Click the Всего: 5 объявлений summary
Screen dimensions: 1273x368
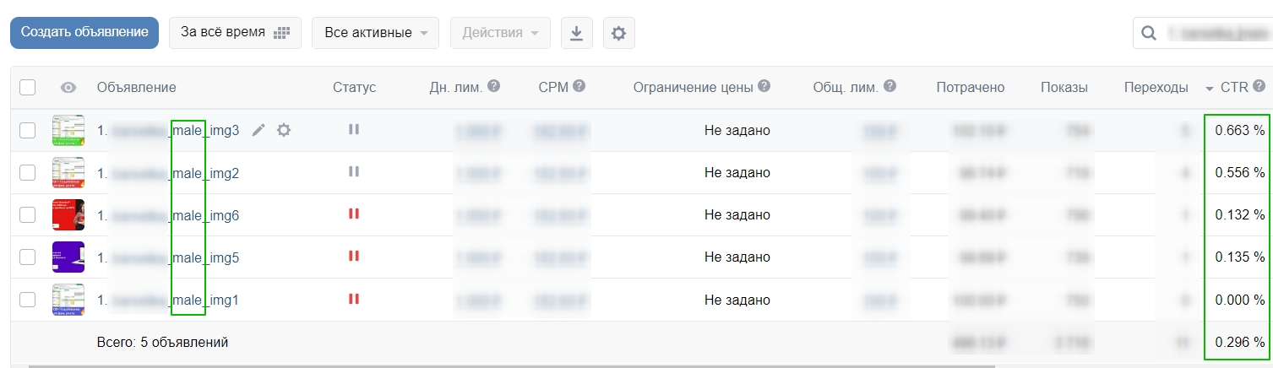pyautogui.click(x=163, y=342)
